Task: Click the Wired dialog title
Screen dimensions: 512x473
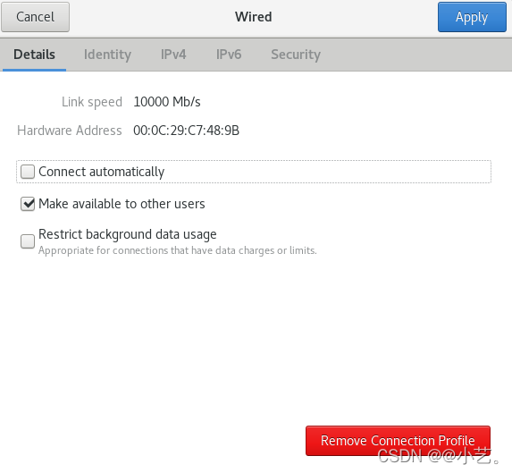Action: click(254, 17)
